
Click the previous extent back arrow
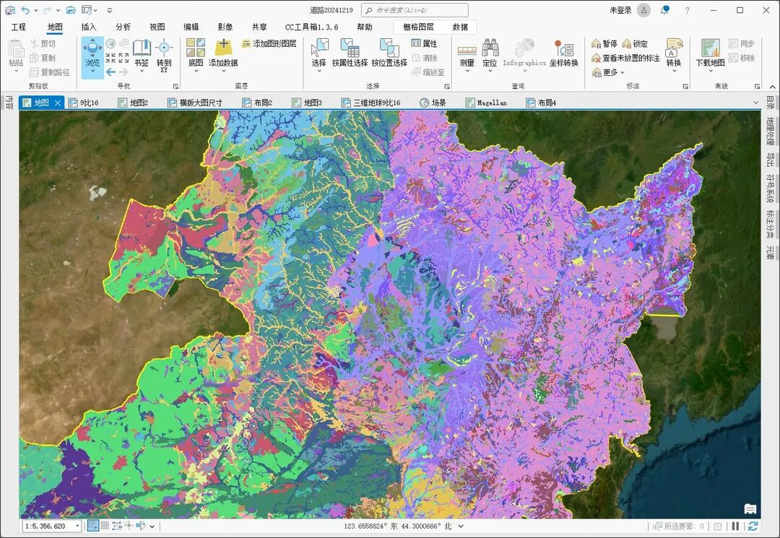(110, 72)
